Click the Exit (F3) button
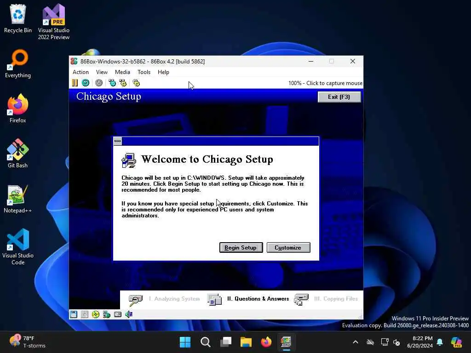 339,97
